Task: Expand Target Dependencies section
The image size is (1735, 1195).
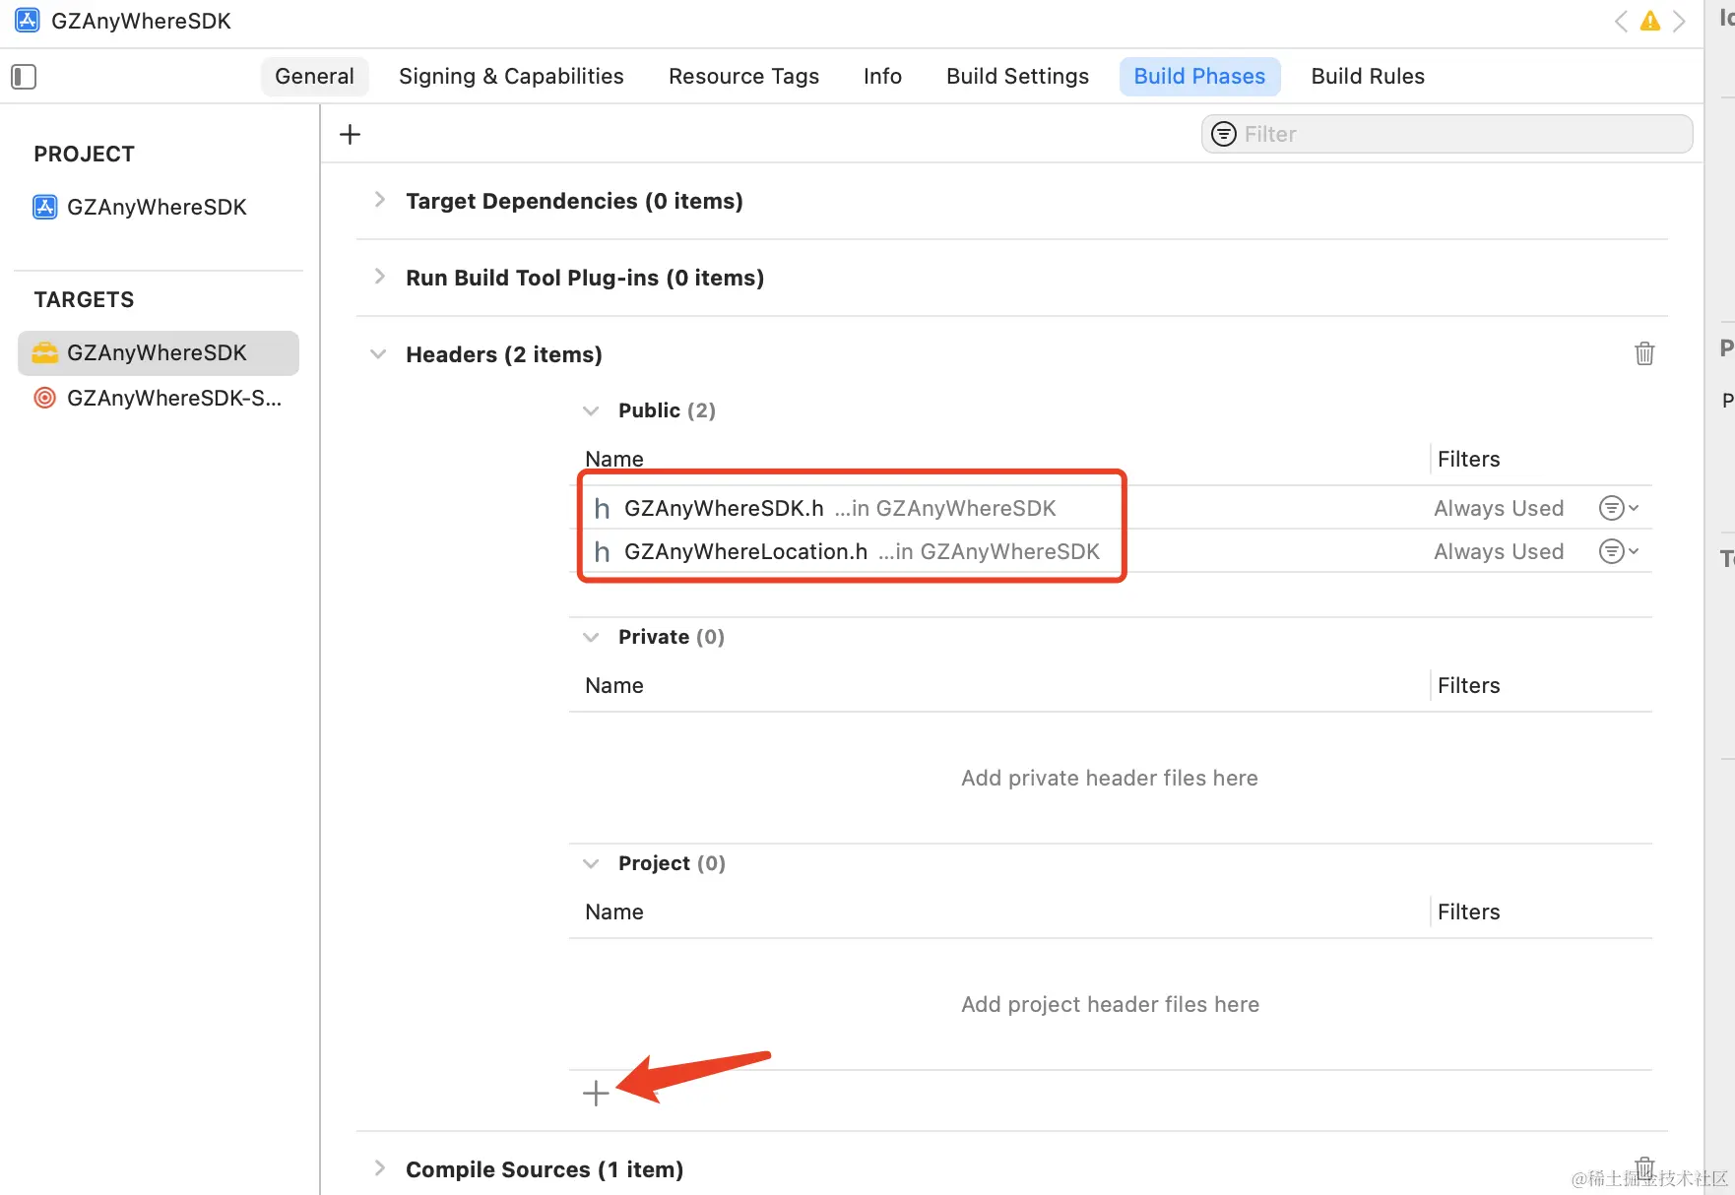Action: [x=380, y=201]
